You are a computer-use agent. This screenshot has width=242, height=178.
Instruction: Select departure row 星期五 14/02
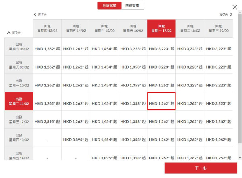click(19, 153)
